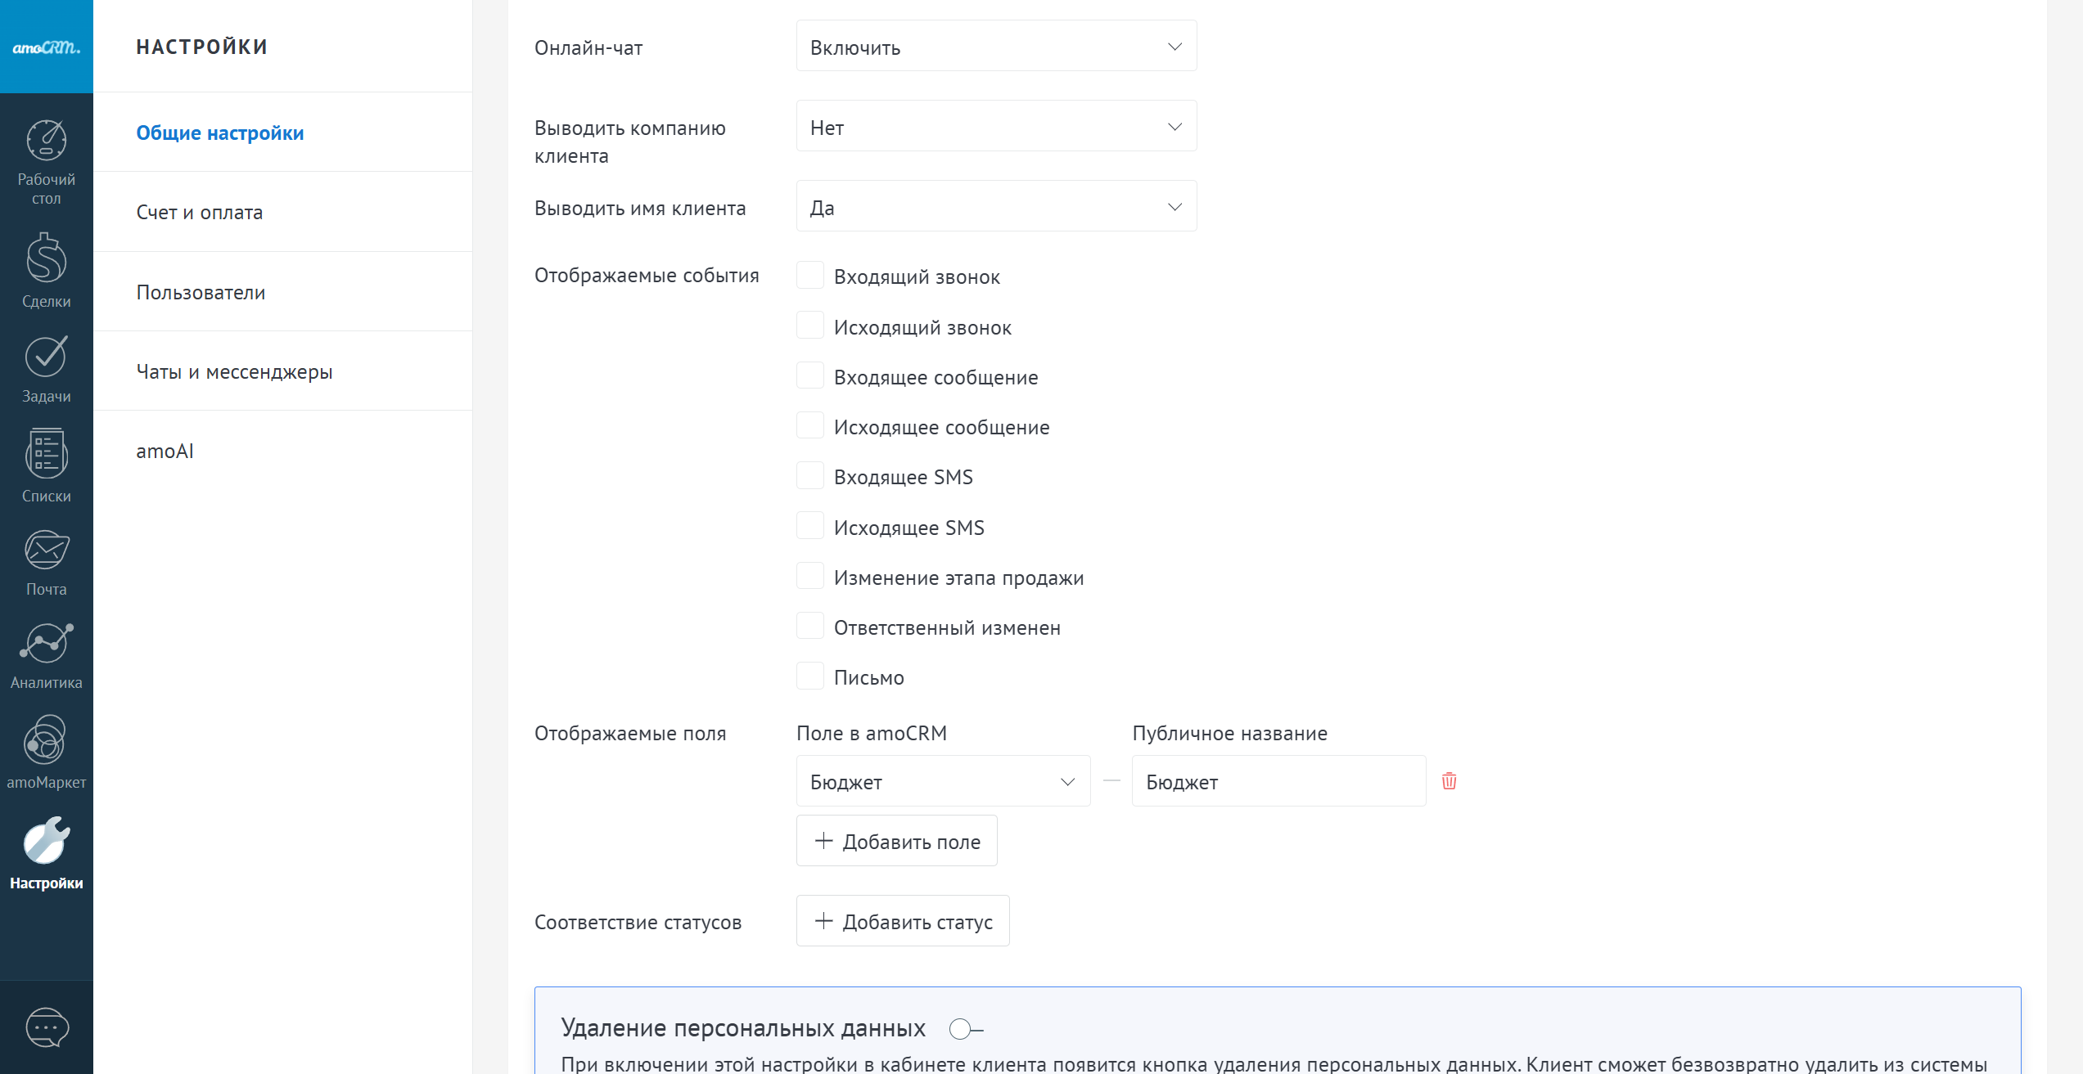Switch to Счет и оплата settings tab
The height and width of the screenshot is (1074, 2083).
tap(200, 213)
